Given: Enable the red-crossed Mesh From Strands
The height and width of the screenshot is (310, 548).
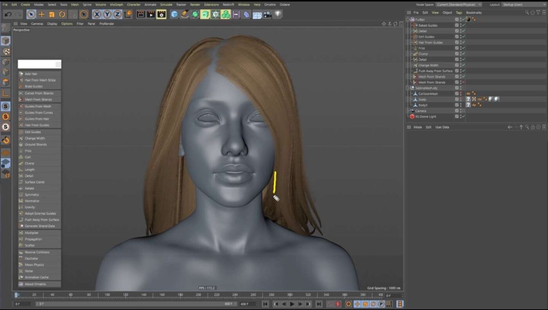Looking at the screenshot, I should tap(463, 82).
